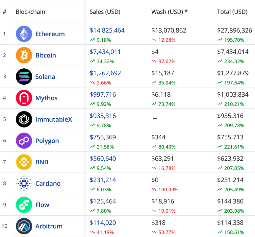Image resolution: width=255 pixels, height=237 pixels.
Task: Click the Arbitrum logo icon
Action: click(24, 226)
